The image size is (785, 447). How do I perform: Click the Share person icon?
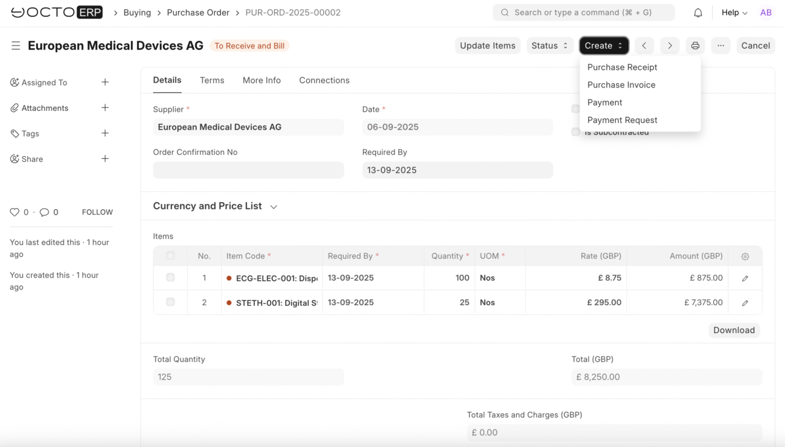[14, 159]
